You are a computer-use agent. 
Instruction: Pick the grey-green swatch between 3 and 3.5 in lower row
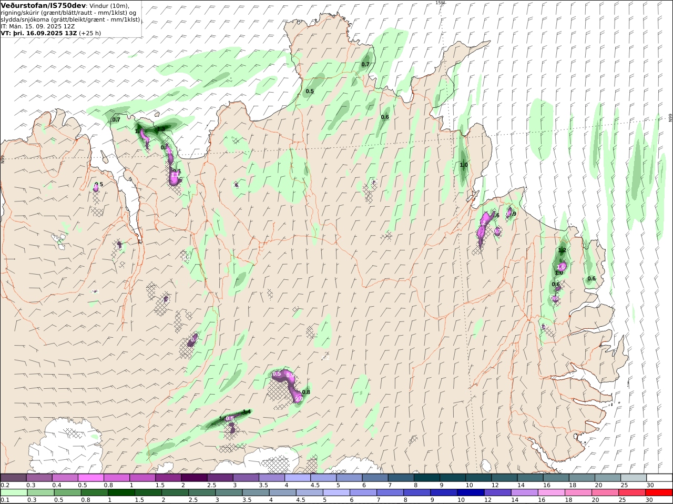[229, 492]
